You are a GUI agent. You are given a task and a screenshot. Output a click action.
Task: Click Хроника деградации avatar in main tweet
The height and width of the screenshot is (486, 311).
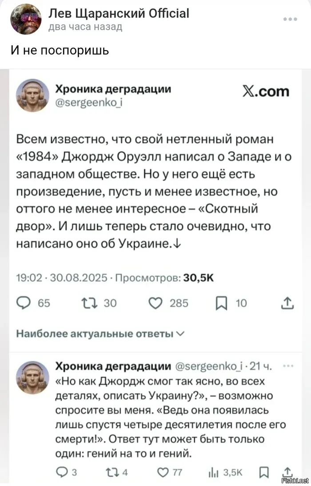coord(32,95)
